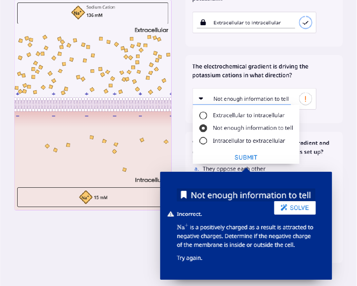This screenshot has height=286, width=357.
Task: Click the blue checkmark circle icon
Action: (x=305, y=23)
